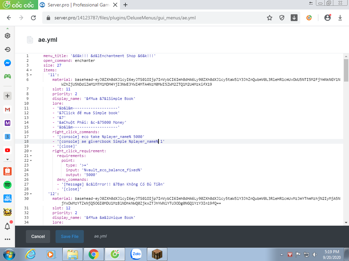Click the Cancel button
349x261 pixels.
point(38,237)
